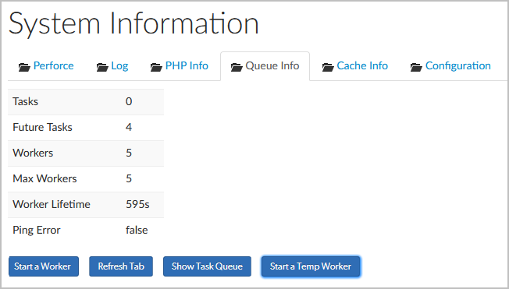The width and height of the screenshot is (509, 289).
Task: Switch to the Perforce tab
Action: pos(46,66)
